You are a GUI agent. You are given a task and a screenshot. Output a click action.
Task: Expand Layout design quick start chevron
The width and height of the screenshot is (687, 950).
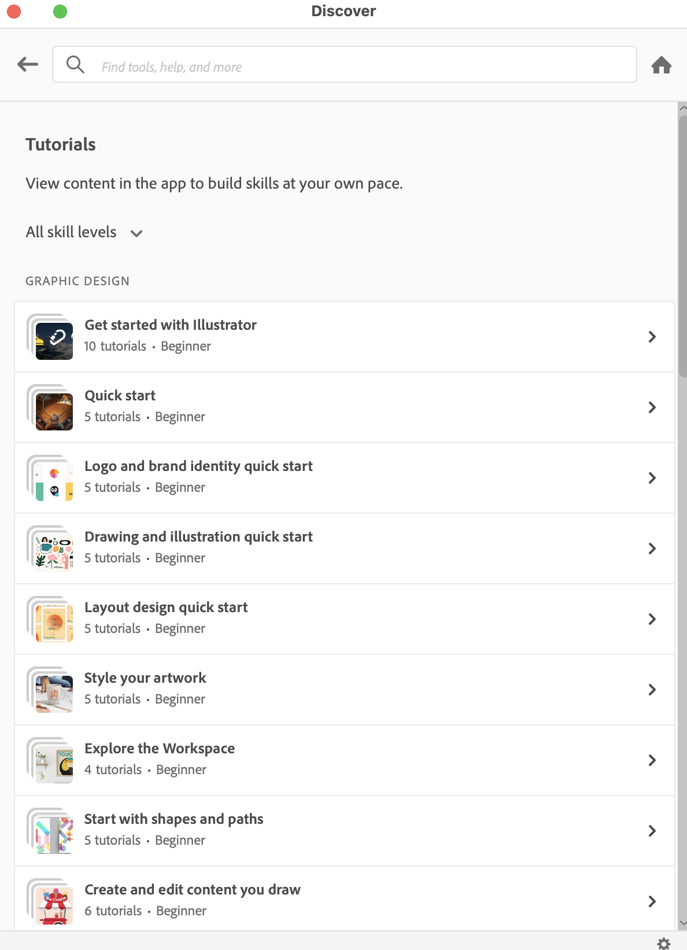point(652,619)
